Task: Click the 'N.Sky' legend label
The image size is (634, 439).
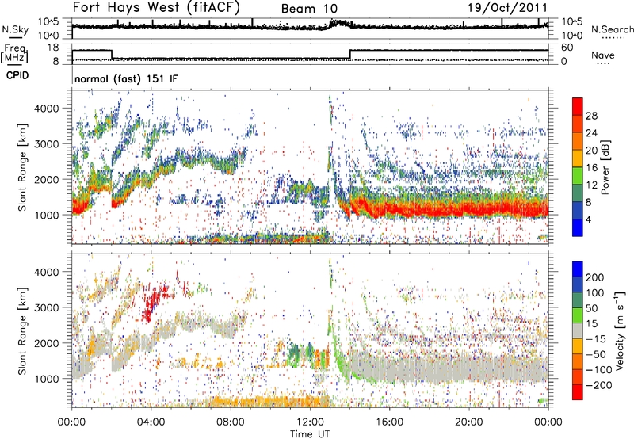Action: (x=15, y=29)
